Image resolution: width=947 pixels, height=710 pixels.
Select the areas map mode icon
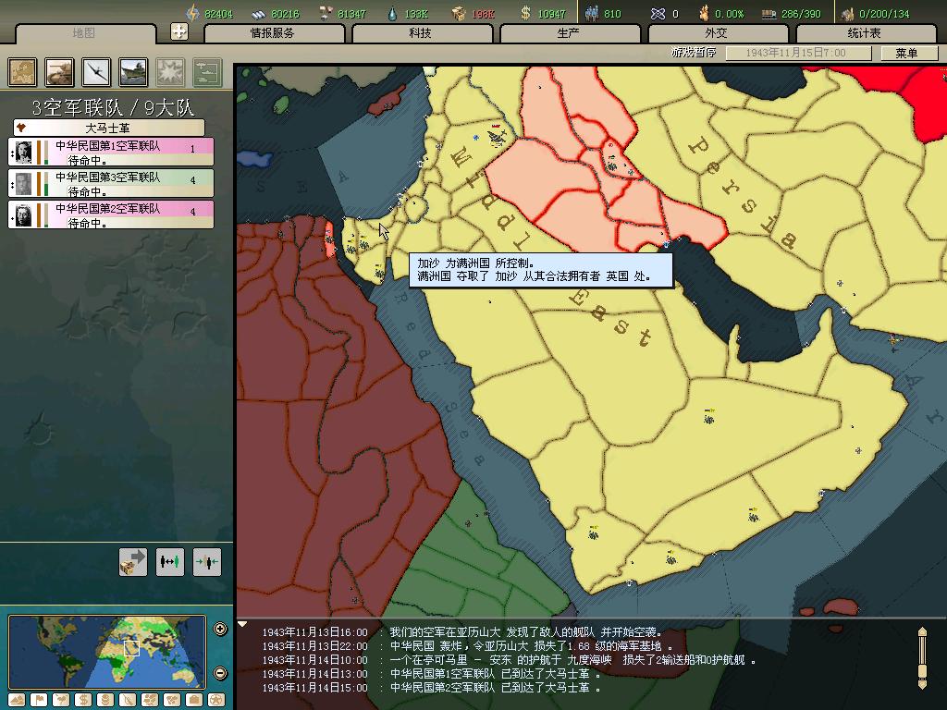coord(172,700)
